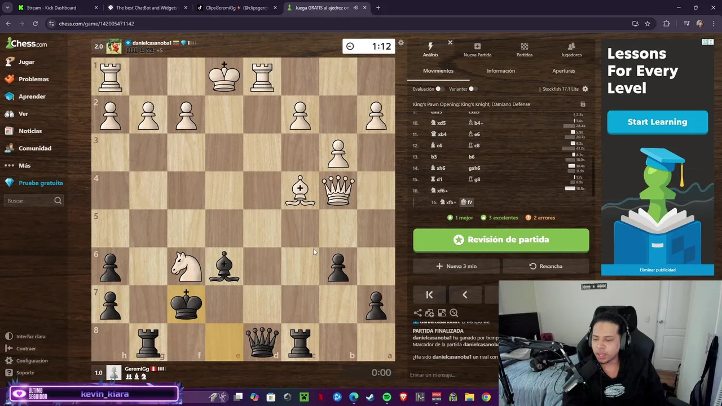The width and height of the screenshot is (722, 406).
Task: Go back in the browser
Action: [x=8, y=24]
